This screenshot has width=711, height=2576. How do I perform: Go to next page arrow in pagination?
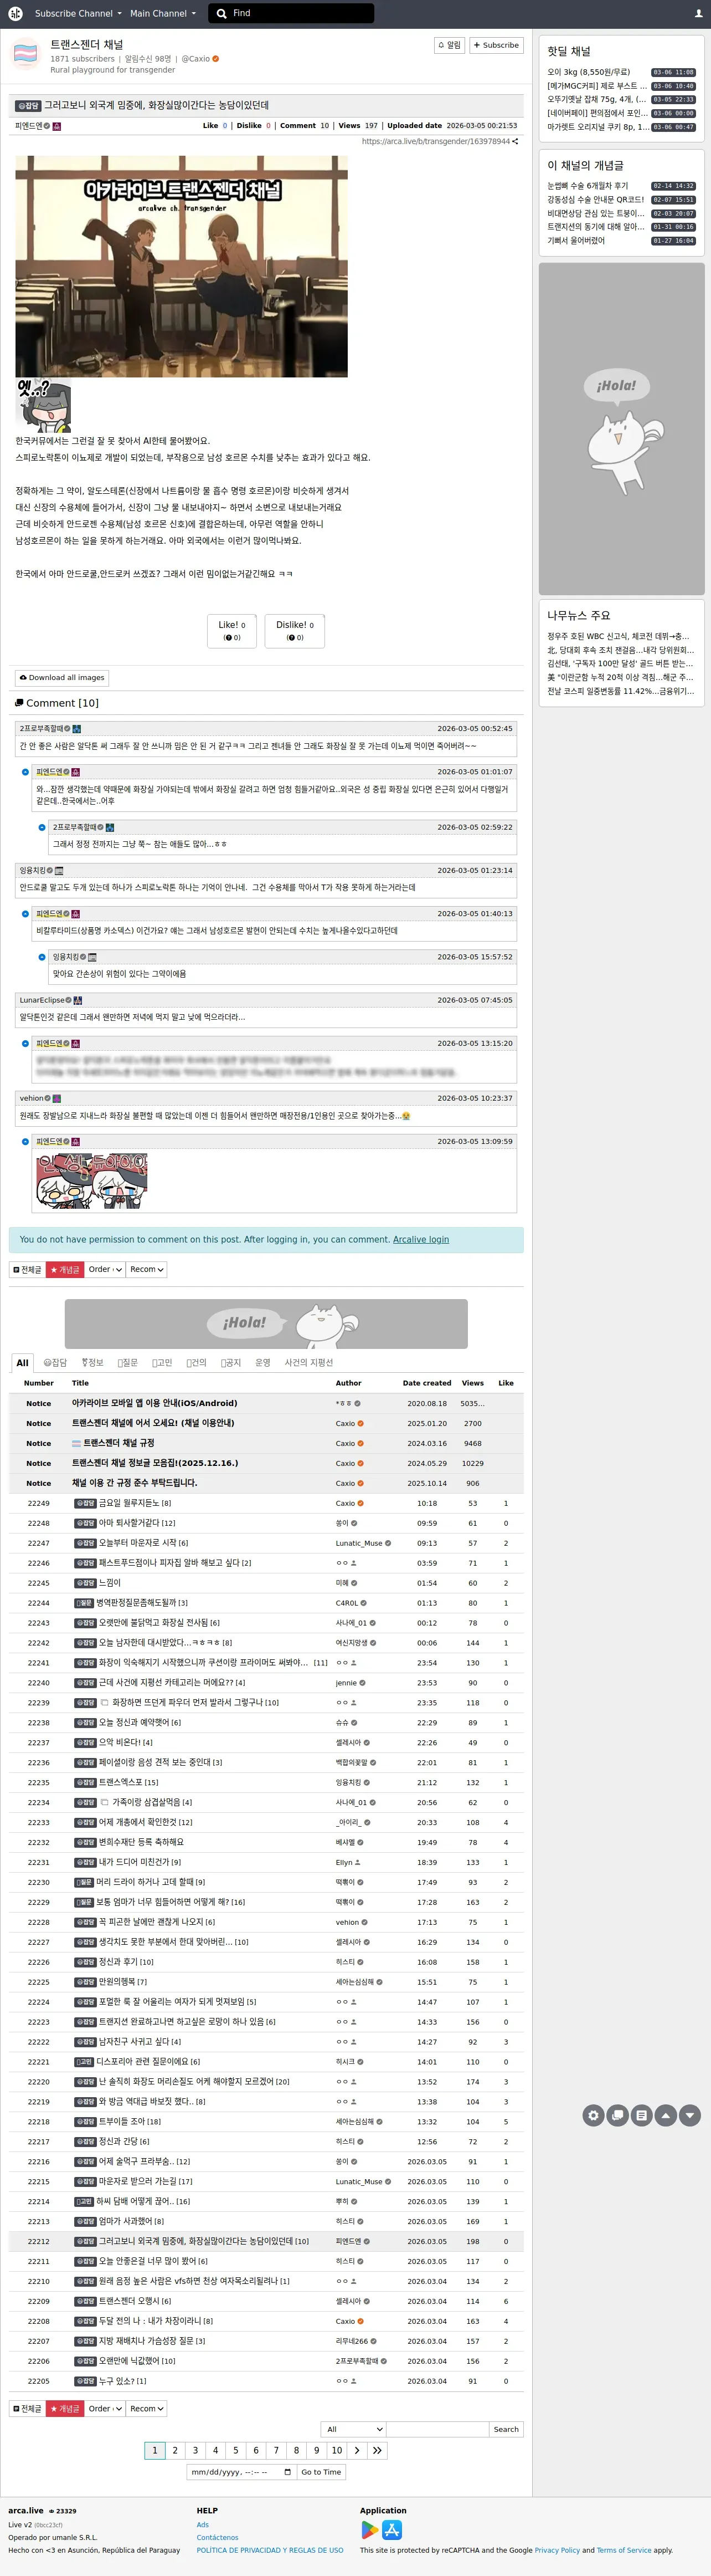[x=357, y=2450]
